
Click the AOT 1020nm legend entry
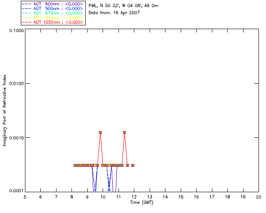tap(52, 22)
